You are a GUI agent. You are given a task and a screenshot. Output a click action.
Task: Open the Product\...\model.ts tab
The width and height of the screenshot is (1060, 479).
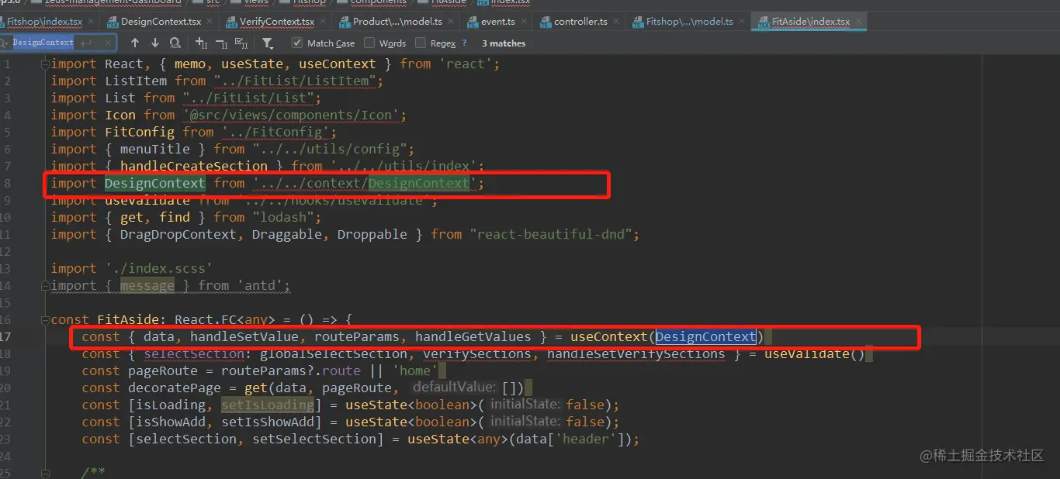[x=397, y=22]
